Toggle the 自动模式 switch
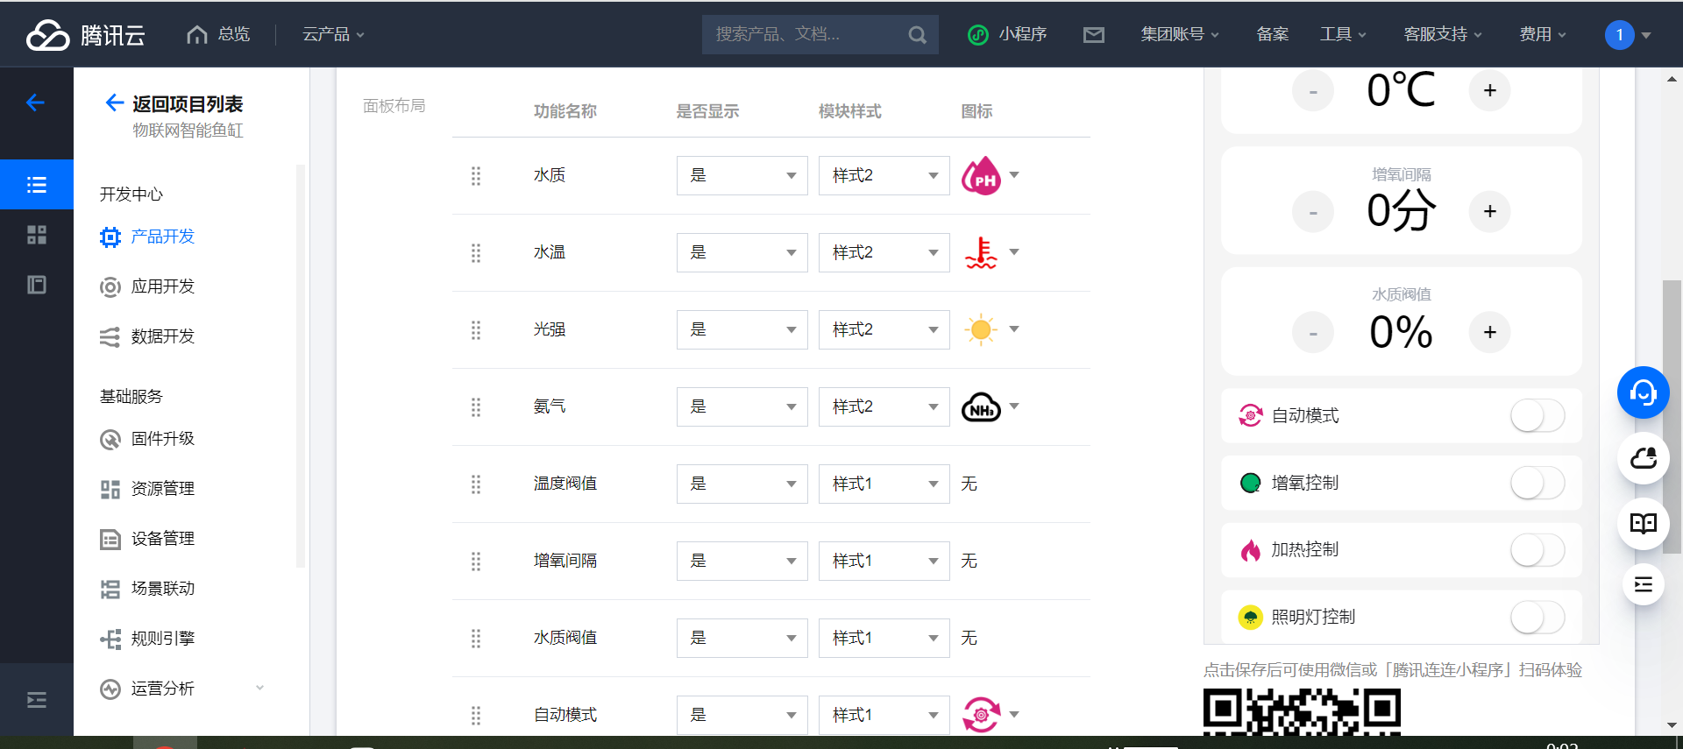The width and height of the screenshot is (1683, 749). tap(1537, 416)
